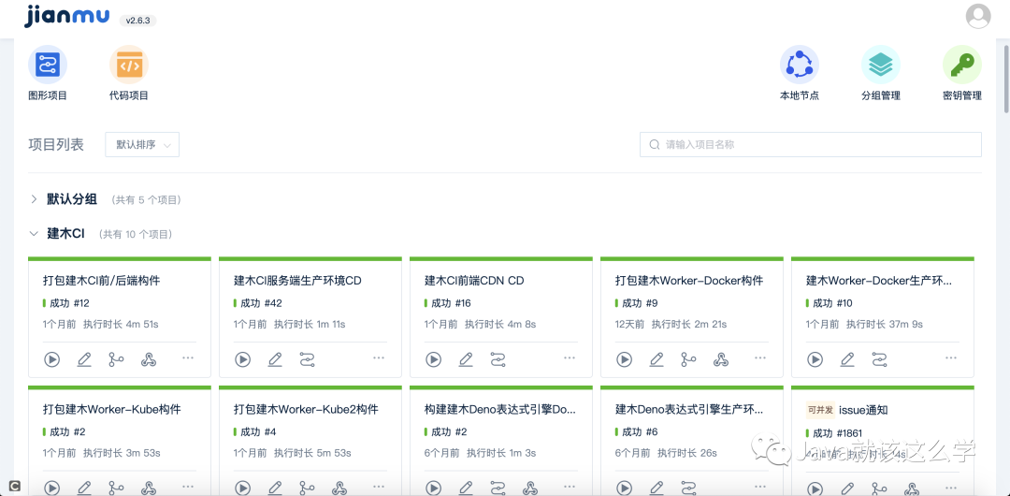Click 执行时长 37m 9s text
The image size is (1010, 496).
coord(886,324)
